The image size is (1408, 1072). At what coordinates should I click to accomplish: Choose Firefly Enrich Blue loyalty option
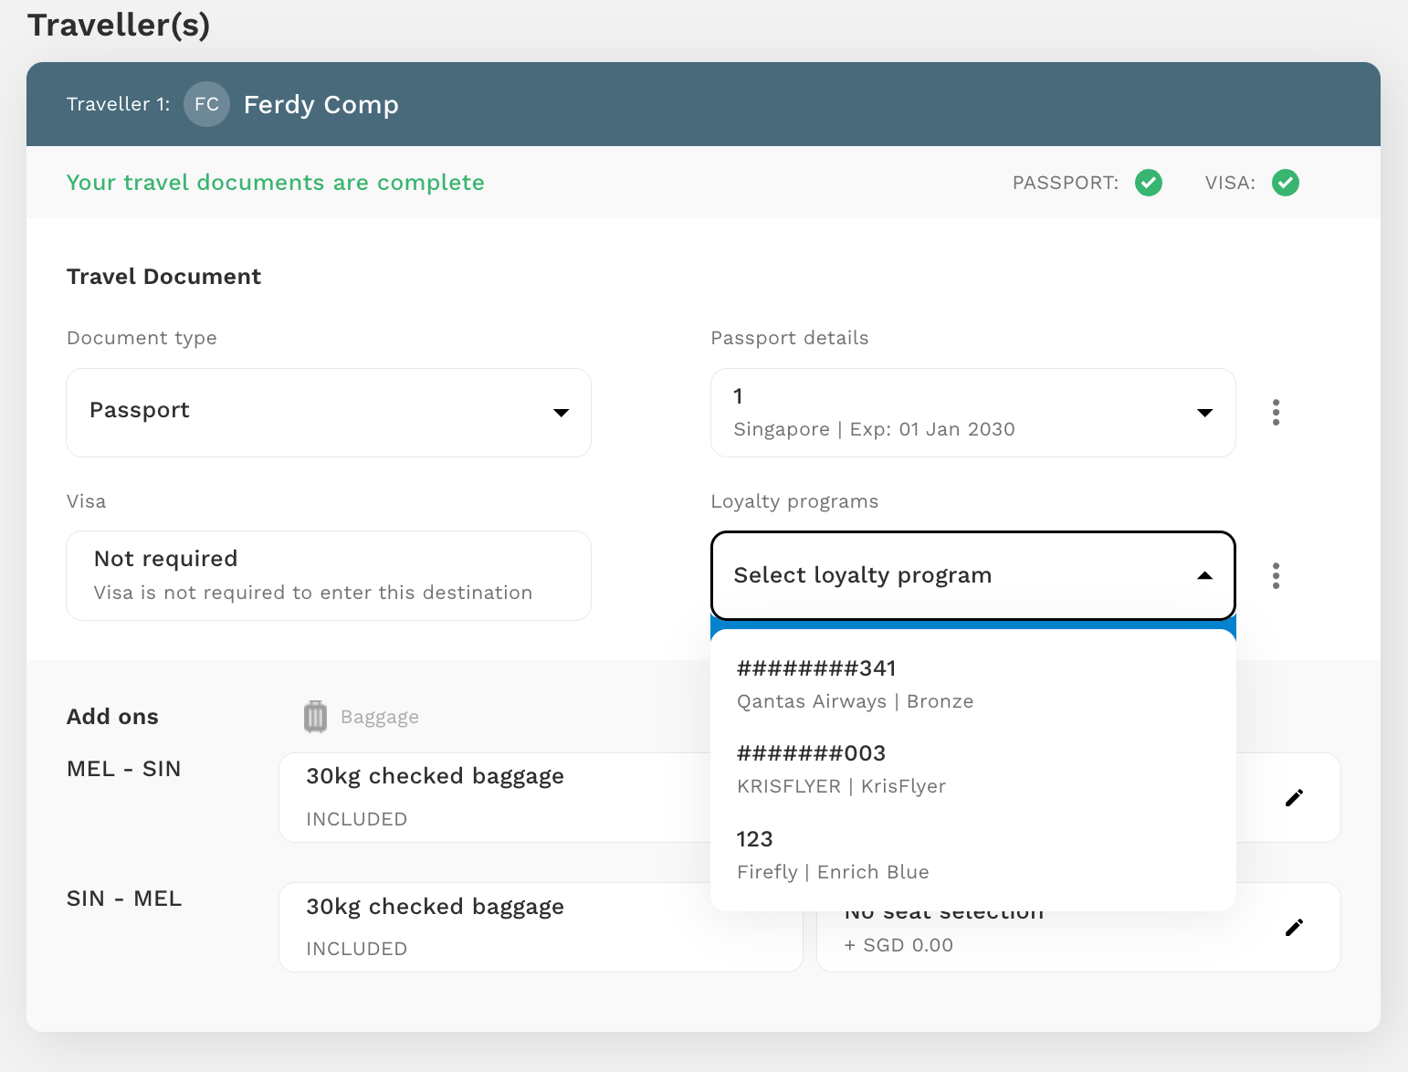[973, 855]
